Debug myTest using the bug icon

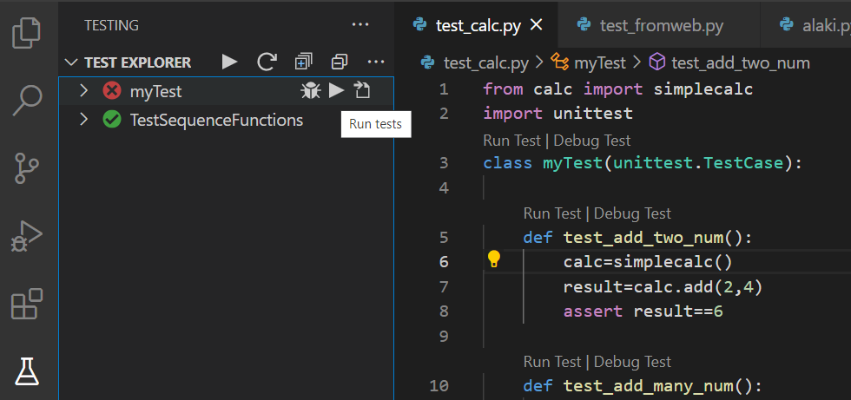[x=310, y=90]
